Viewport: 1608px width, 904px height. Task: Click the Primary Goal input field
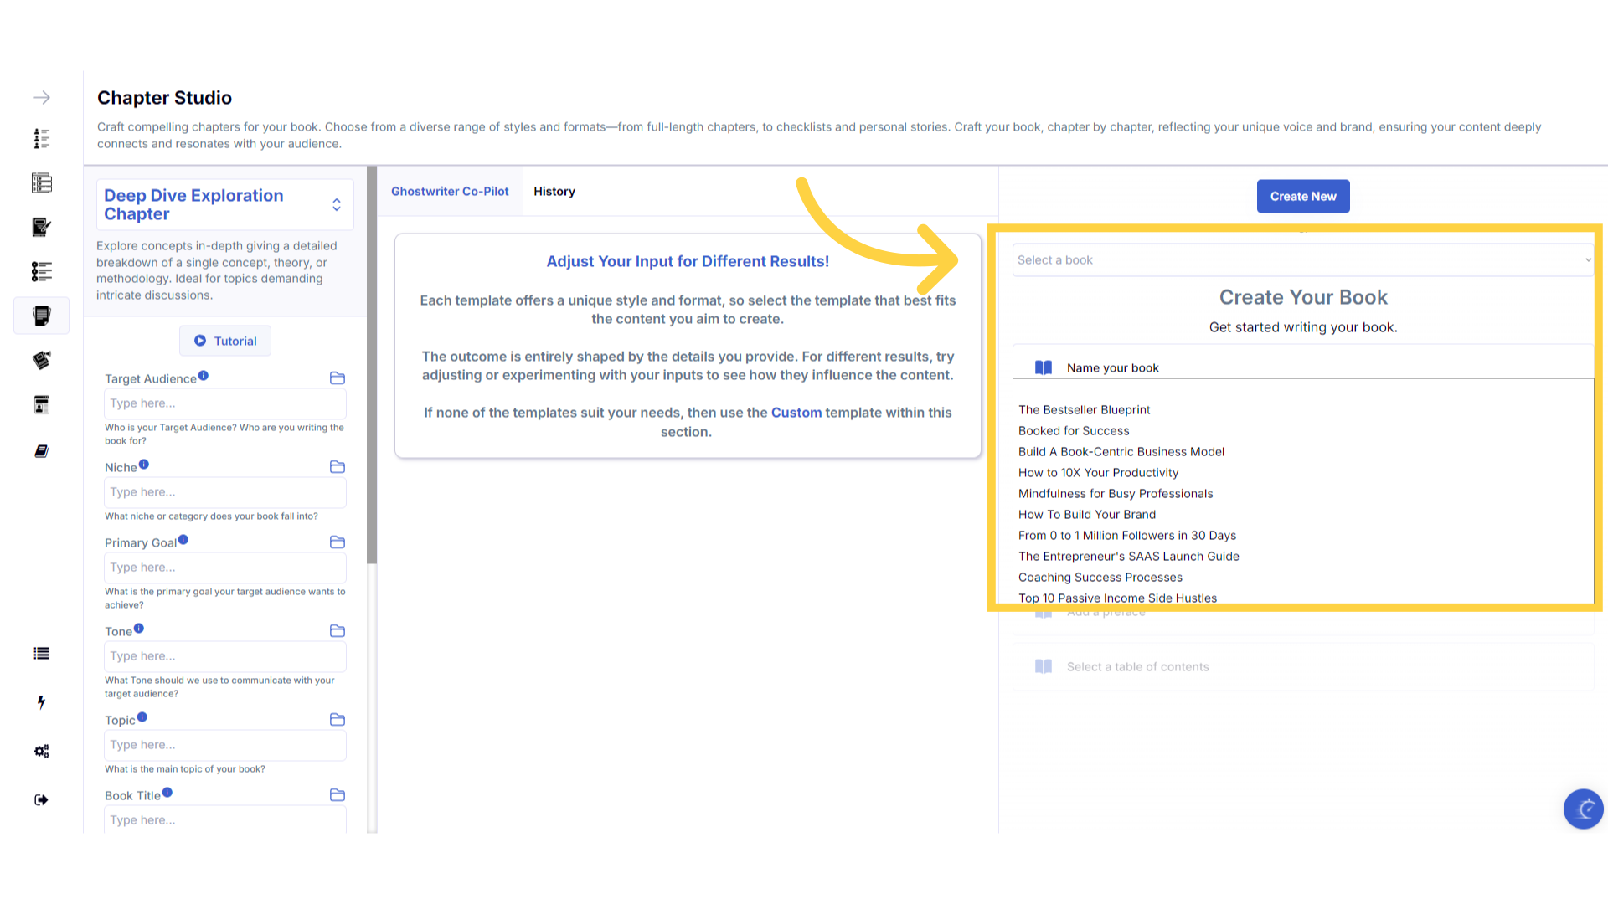[x=225, y=568]
